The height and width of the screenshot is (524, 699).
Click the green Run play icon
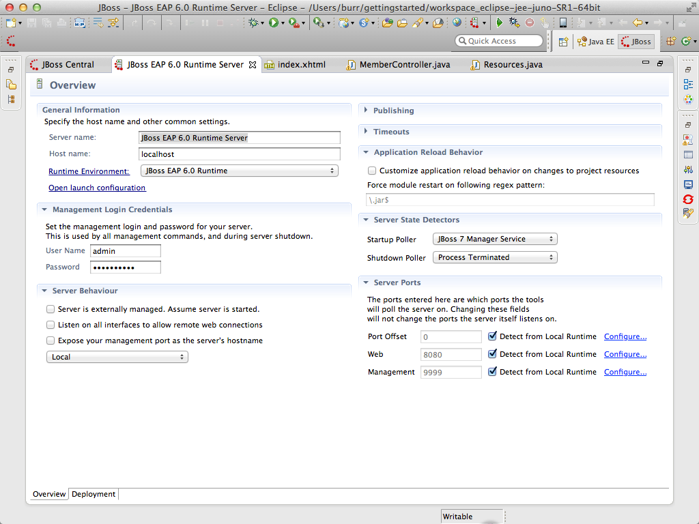[x=273, y=23]
